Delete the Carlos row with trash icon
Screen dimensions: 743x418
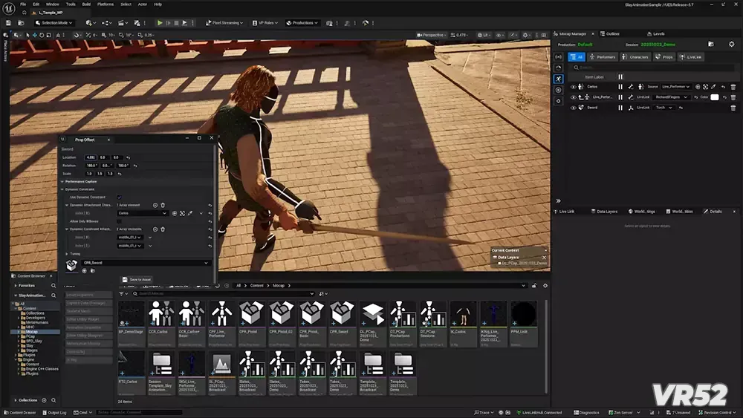pyautogui.click(x=733, y=87)
